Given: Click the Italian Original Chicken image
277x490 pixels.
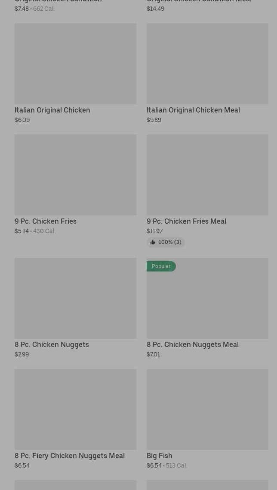Looking at the screenshot, I should pyautogui.click(x=75, y=64).
